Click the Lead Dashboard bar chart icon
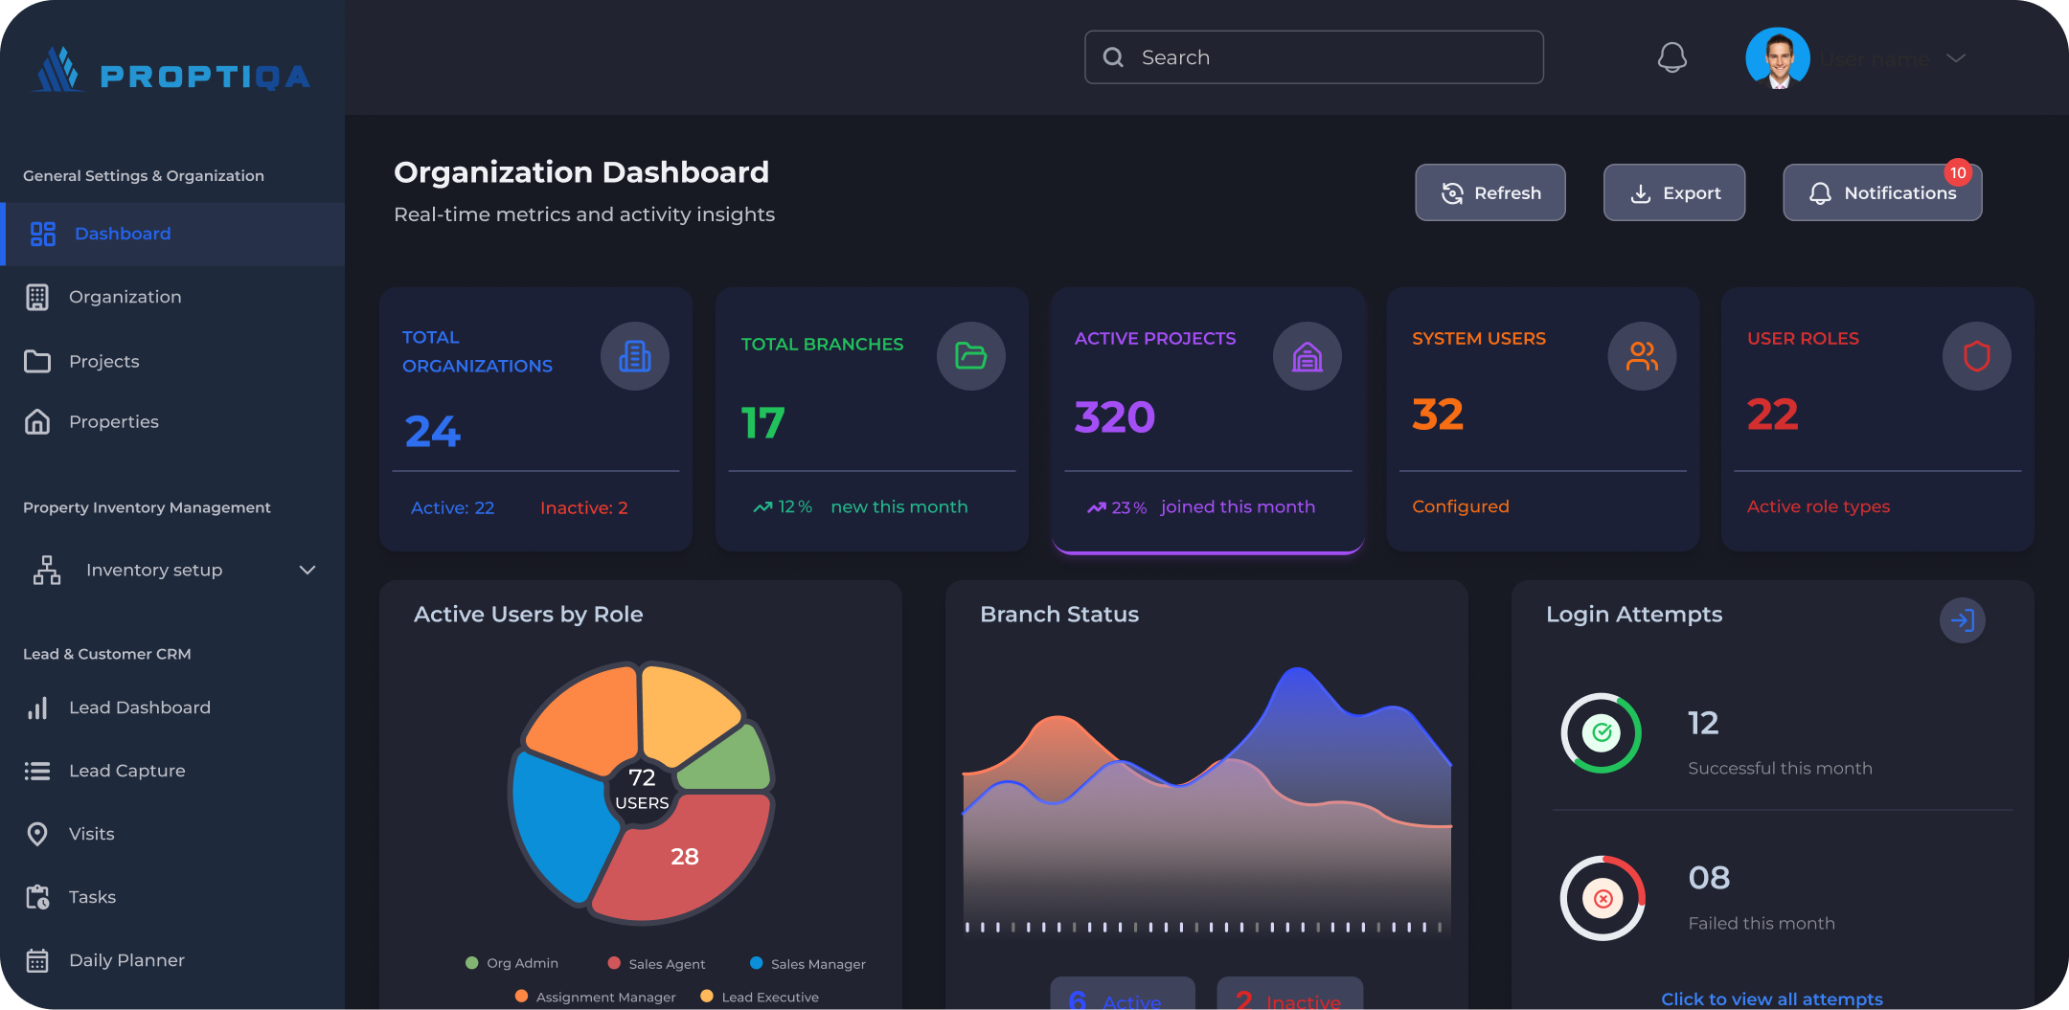This screenshot has width=2069, height=1010. pos(37,707)
